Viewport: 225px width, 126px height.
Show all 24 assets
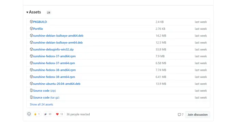(x=42, y=104)
